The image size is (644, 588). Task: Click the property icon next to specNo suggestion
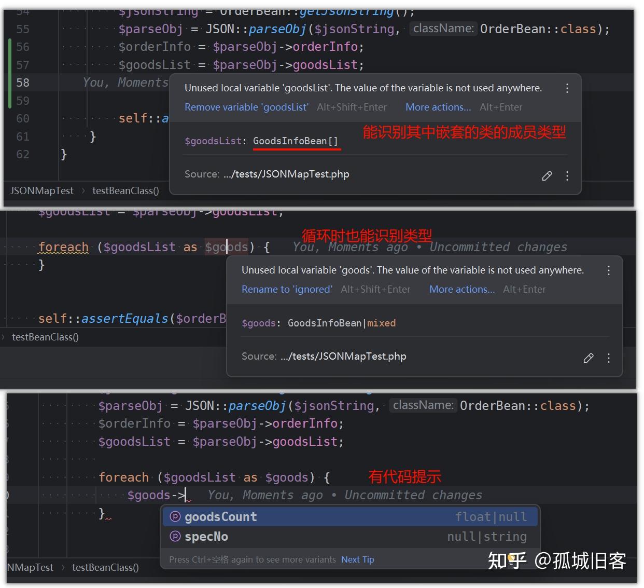tap(175, 537)
